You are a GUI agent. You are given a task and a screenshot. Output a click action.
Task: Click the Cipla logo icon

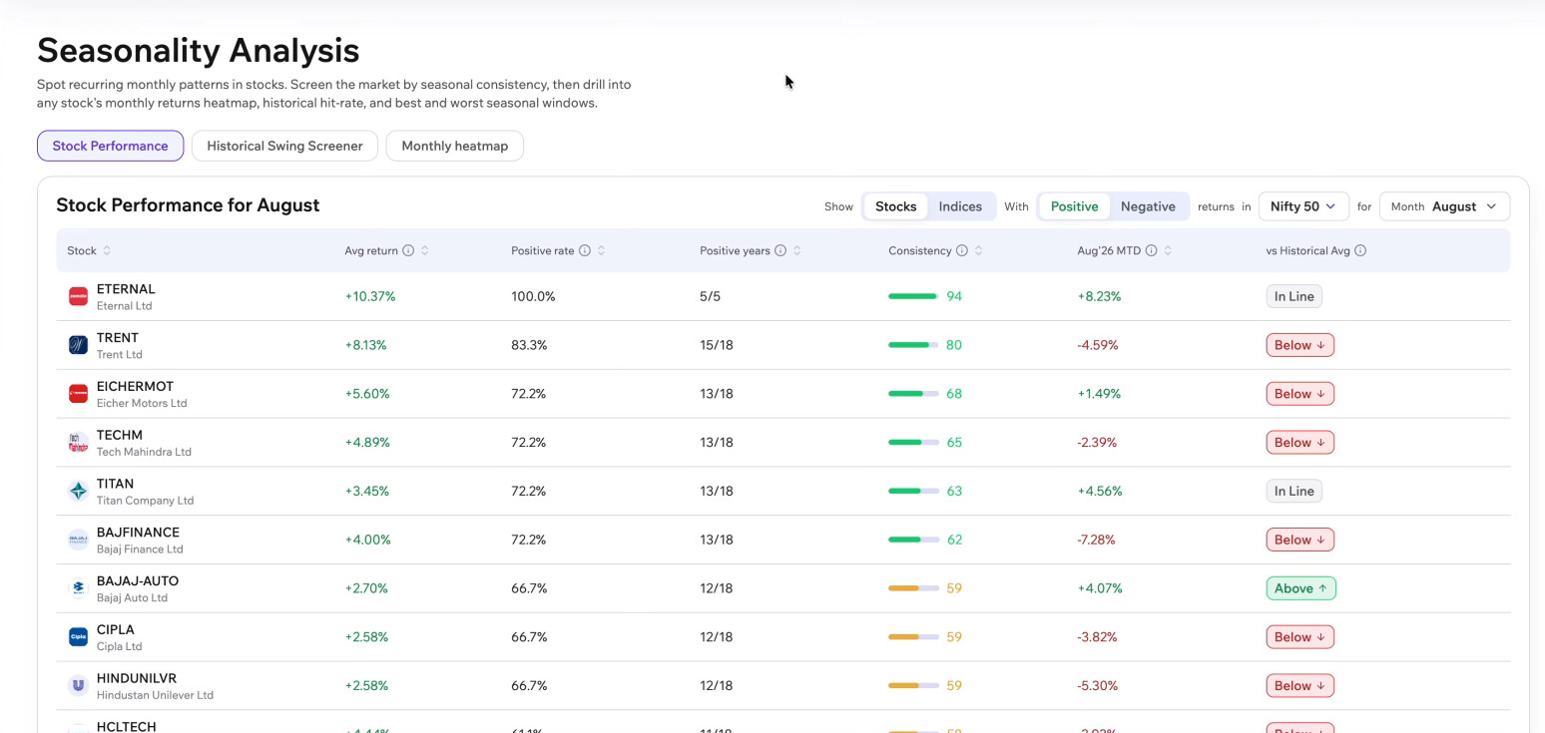pyautogui.click(x=78, y=636)
